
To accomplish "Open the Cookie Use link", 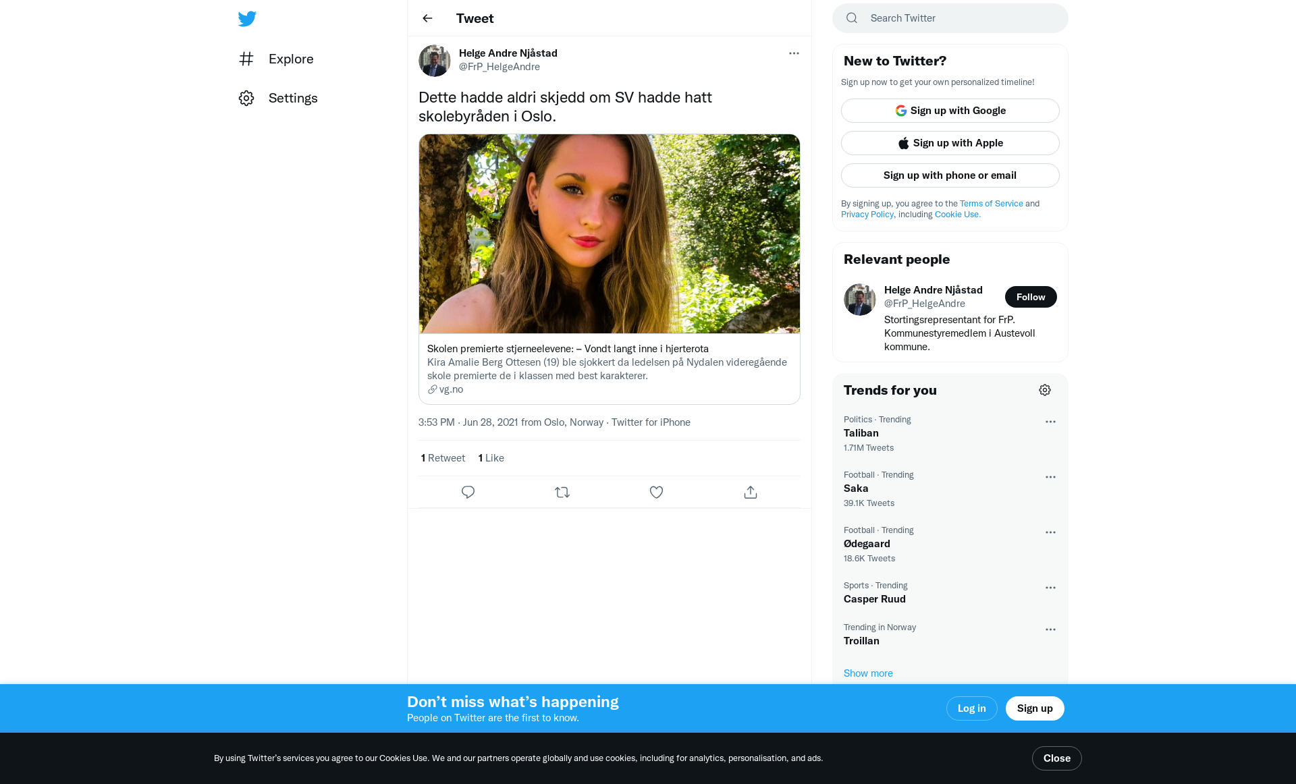I will pyautogui.click(x=957, y=214).
